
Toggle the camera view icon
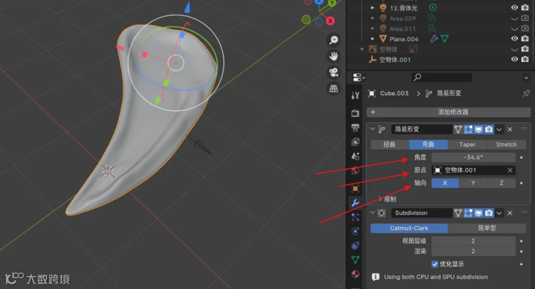pyautogui.click(x=333, y=73)
